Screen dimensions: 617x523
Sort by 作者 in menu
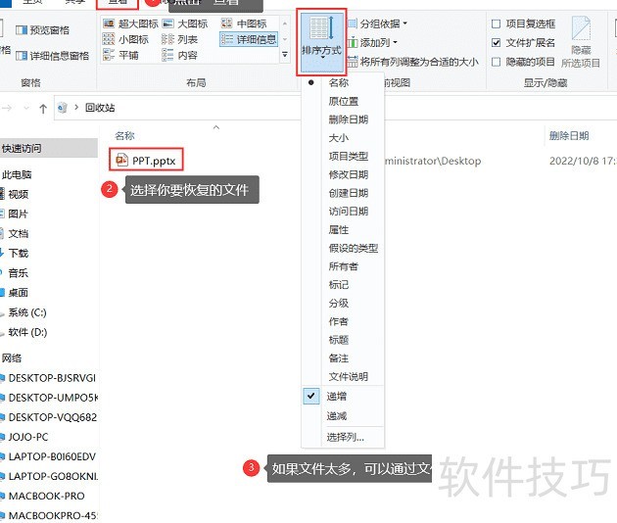click(x=339, y=321)
